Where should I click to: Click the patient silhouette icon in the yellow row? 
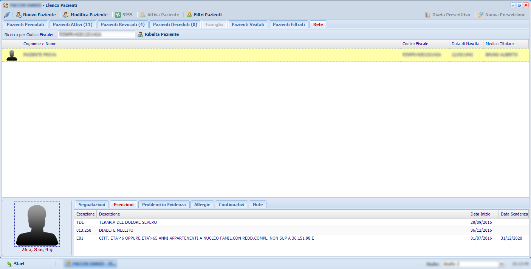click(12, 55)
